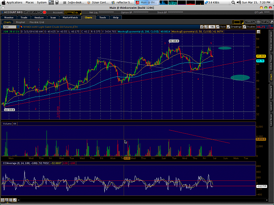274x205 pixels.
Task: Open the Trade tab
Action: click(x=24, y=17)
